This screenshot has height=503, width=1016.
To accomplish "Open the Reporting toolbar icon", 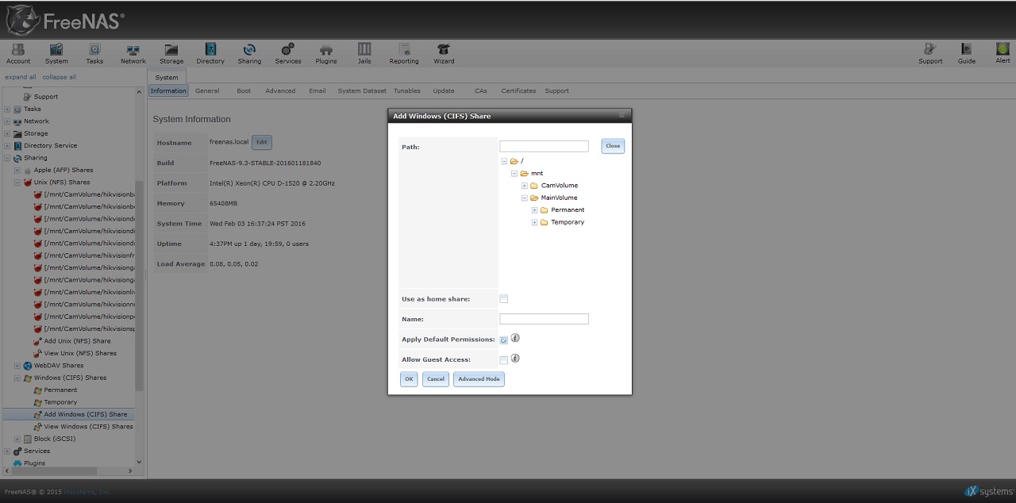I will (x=404, y=53).
